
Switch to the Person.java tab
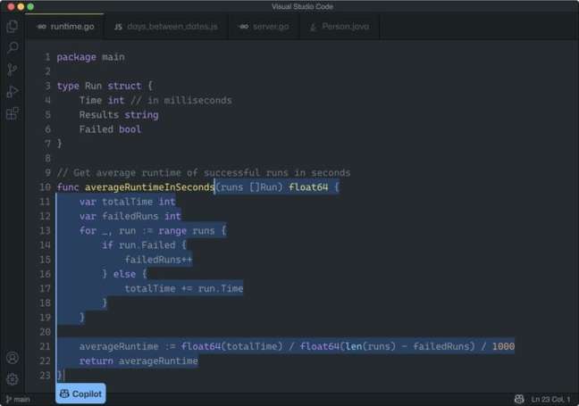click(340, 27)
